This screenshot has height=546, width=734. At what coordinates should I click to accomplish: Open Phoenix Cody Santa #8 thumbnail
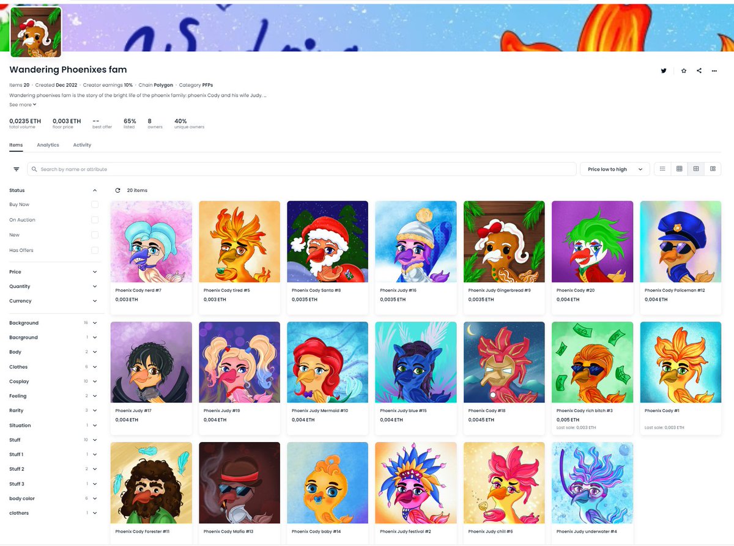click(x=328, y=242)
